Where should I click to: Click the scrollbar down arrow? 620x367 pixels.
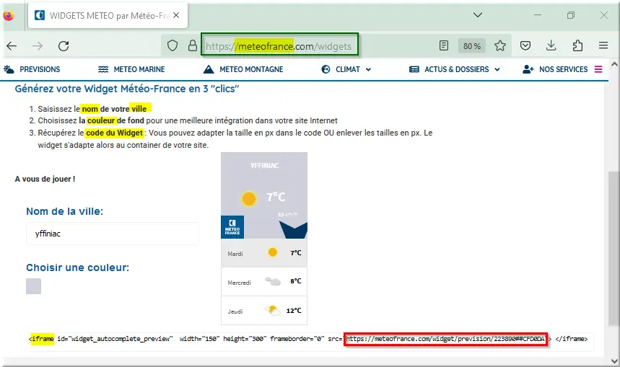click(614, 361)
